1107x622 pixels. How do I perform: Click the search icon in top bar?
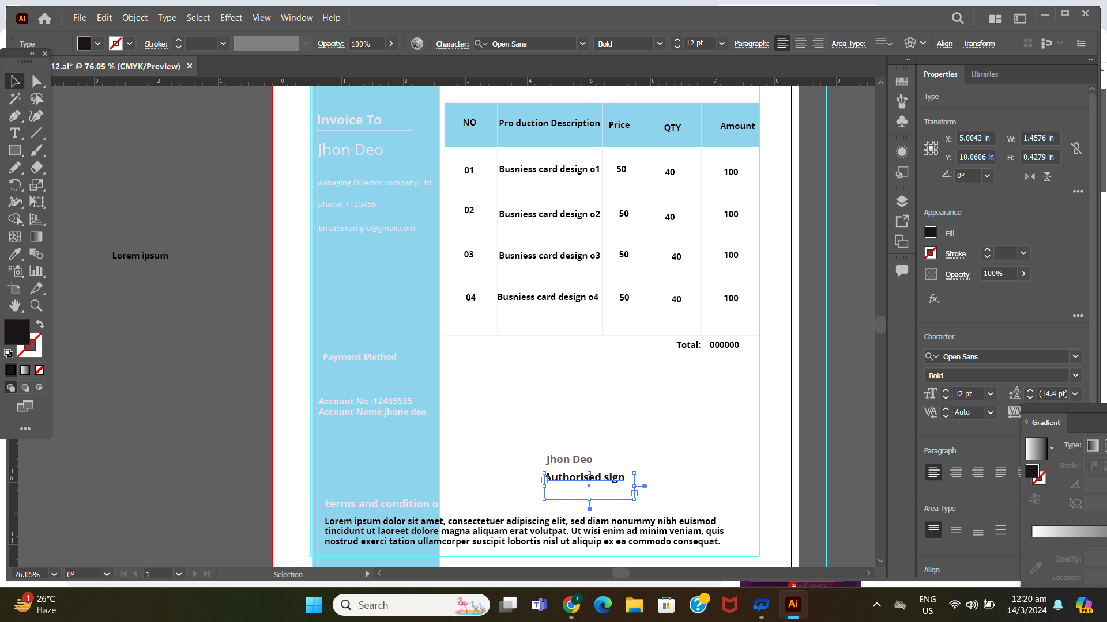click(x=958, y=18)
